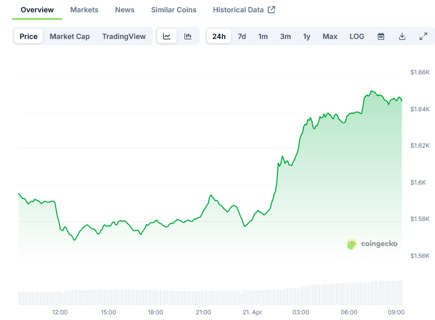Go to the News tab
The width and height of the screenshot is (435, 320).
(x=125, y=10)
